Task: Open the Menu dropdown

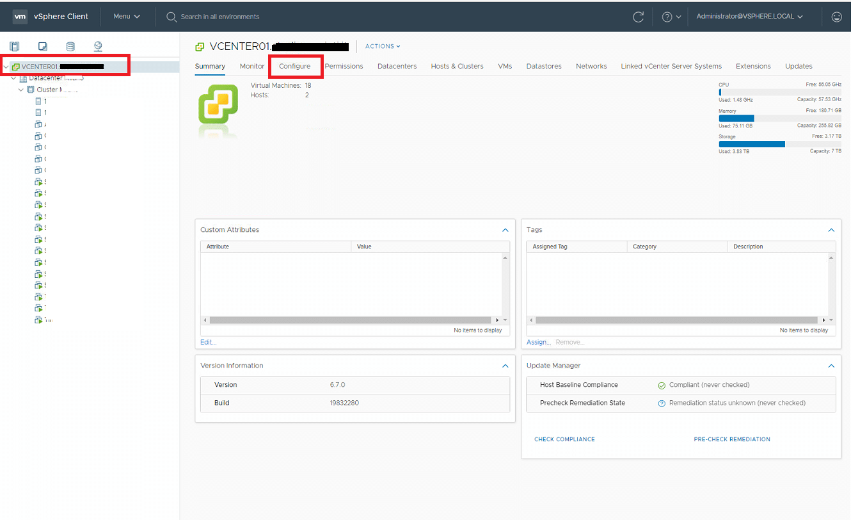Action: [127, 17]
